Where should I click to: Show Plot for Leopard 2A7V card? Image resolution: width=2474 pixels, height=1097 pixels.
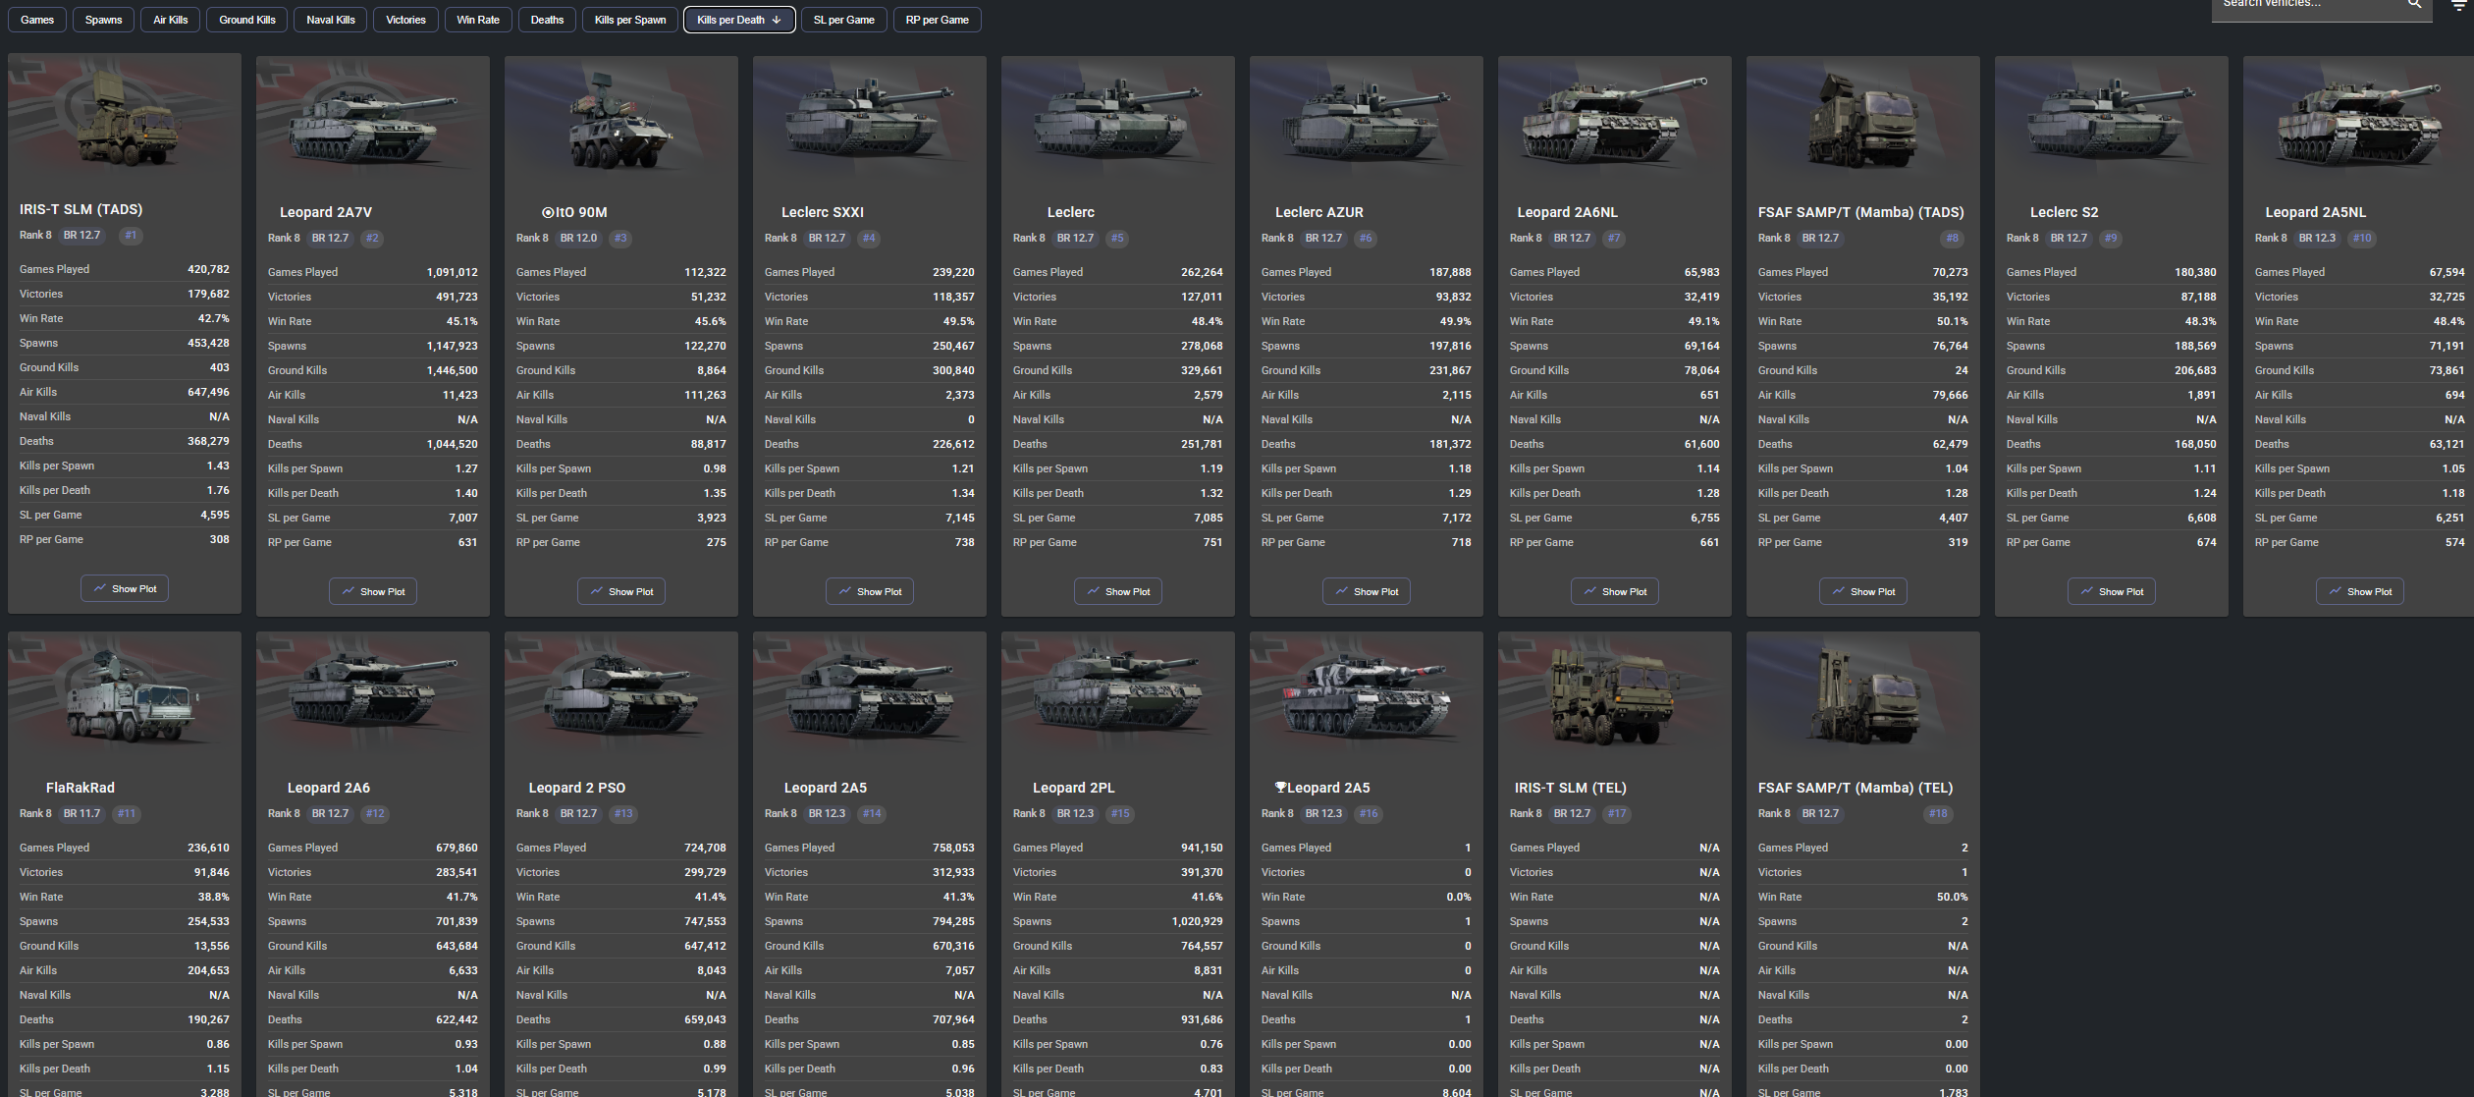(x=373, y=592)
